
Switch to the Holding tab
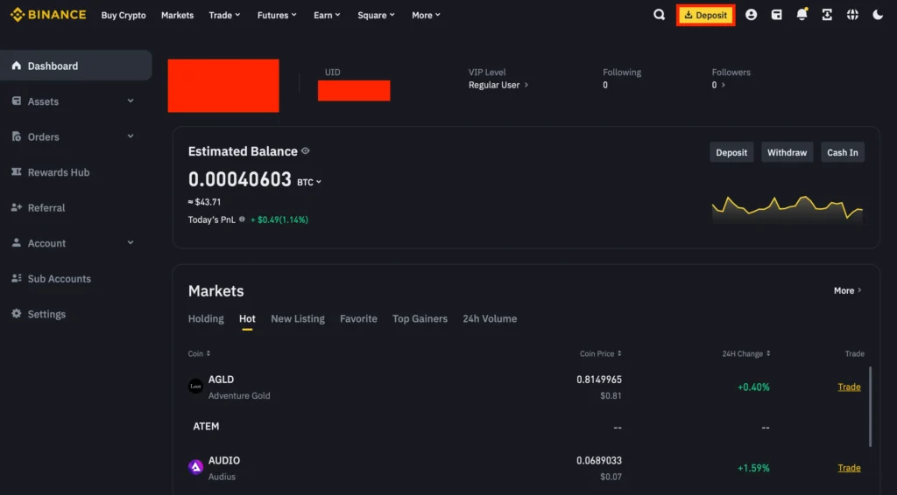coord(206,318)
